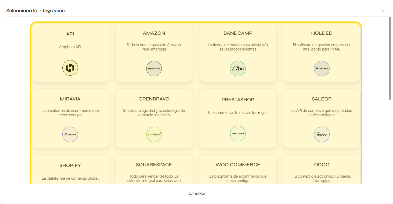Choose the OPENBRAVO description text
Viewport: 393px width, 204px height.
(154, 113)
